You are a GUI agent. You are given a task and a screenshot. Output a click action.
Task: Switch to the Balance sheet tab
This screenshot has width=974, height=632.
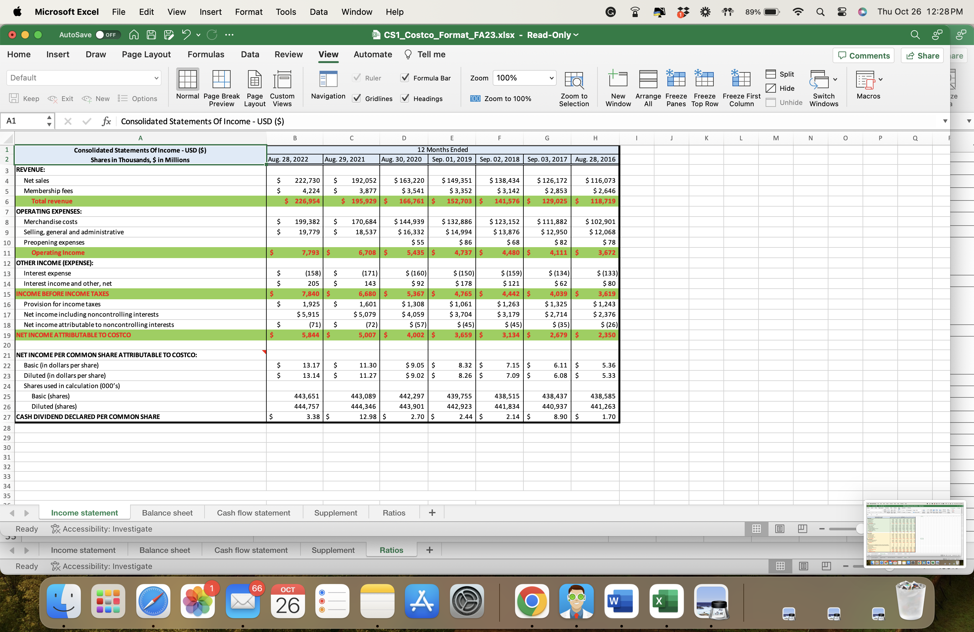(x=167, y=513)
